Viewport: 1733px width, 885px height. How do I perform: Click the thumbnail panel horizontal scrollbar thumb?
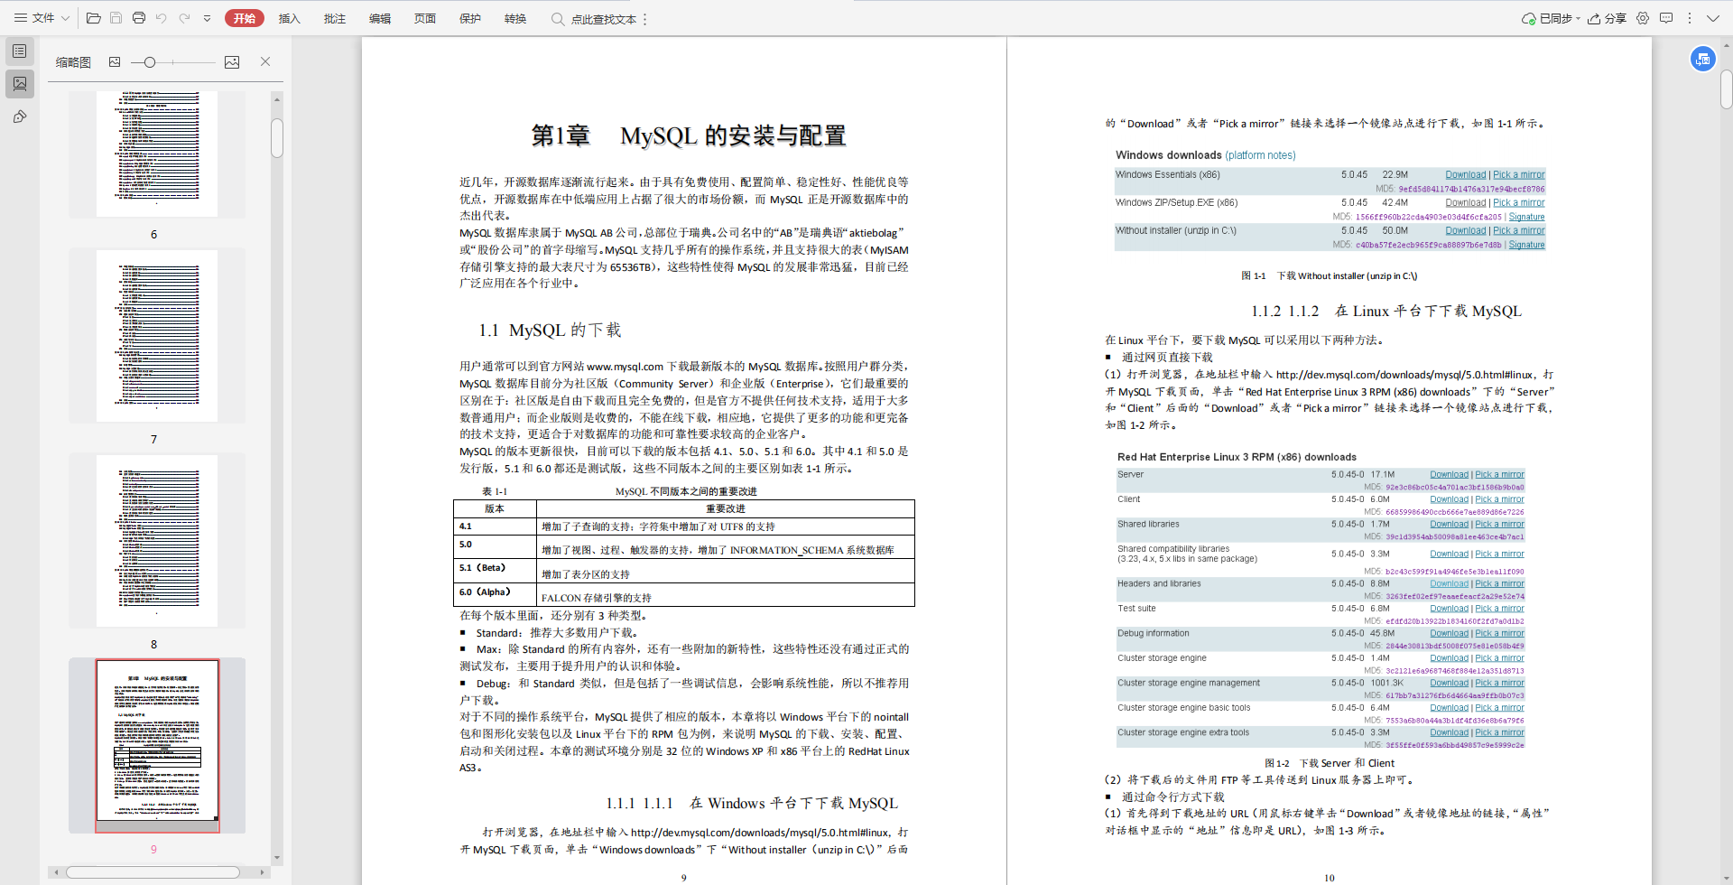tap(153, 872)
